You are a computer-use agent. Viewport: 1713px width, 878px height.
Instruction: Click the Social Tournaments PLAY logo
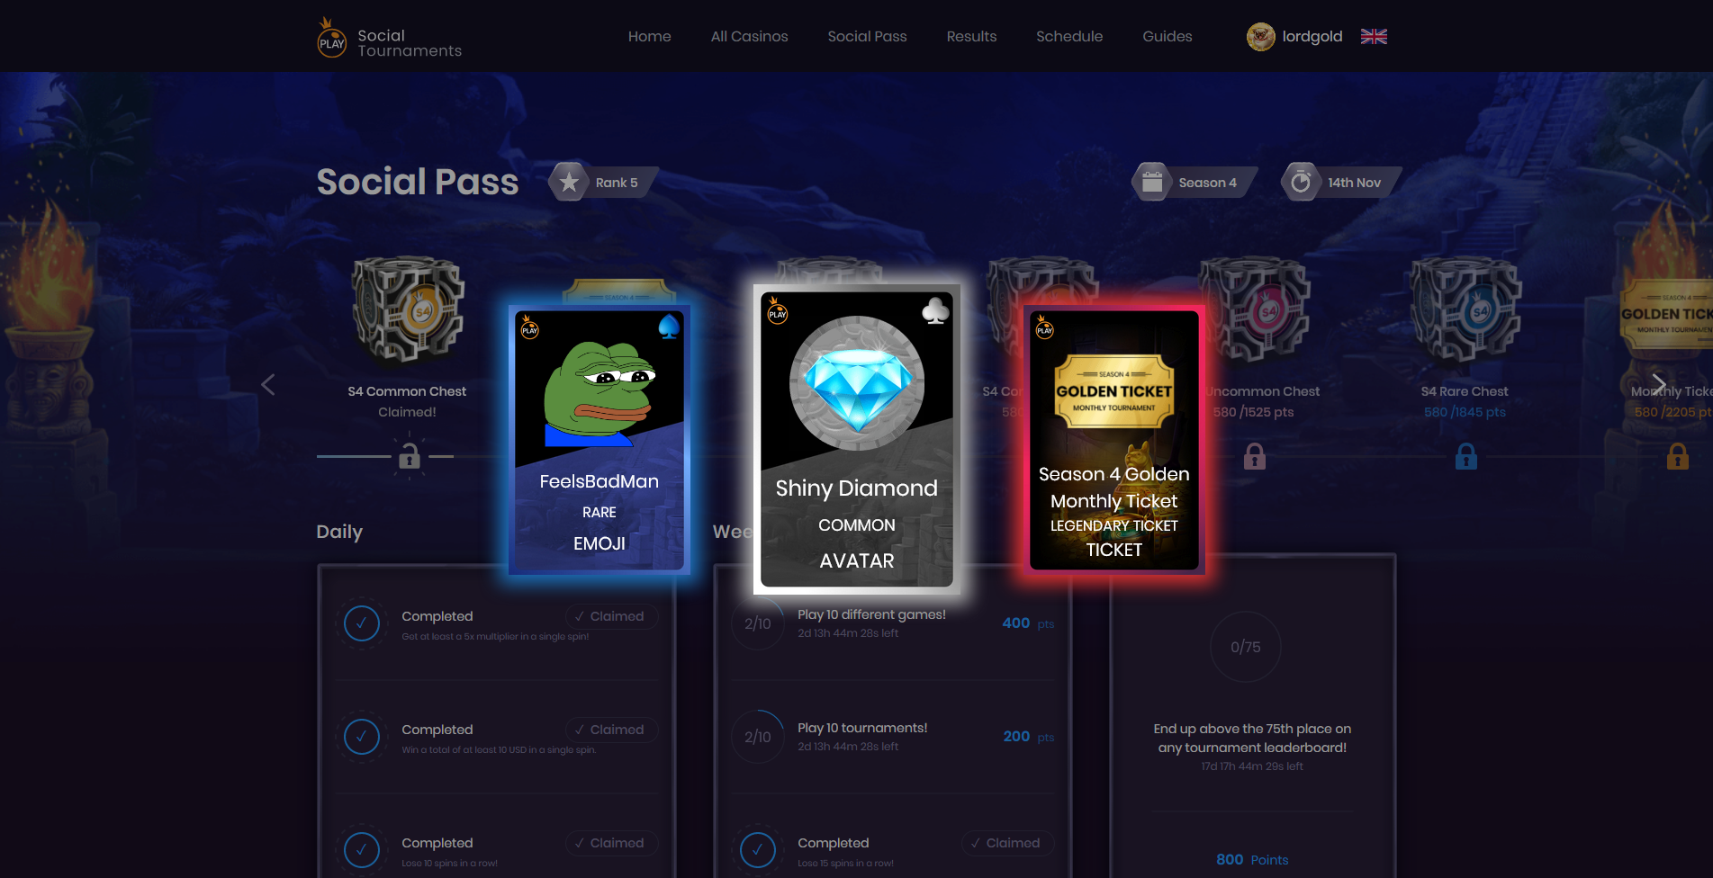331,38
